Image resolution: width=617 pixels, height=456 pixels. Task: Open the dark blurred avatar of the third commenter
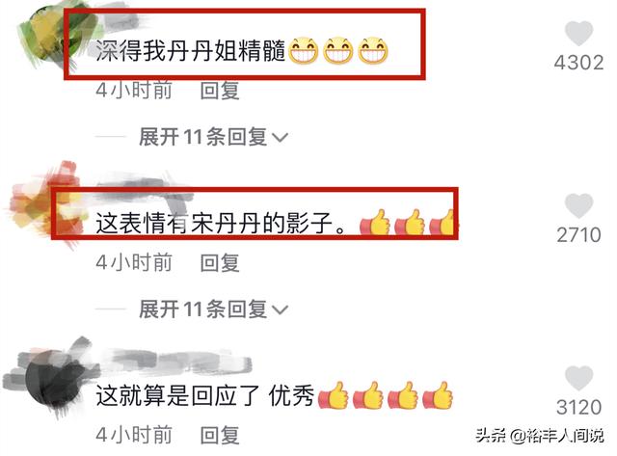51,378
